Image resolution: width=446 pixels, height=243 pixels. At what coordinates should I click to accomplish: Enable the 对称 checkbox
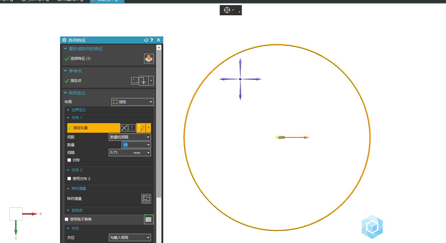click(69, 160)
